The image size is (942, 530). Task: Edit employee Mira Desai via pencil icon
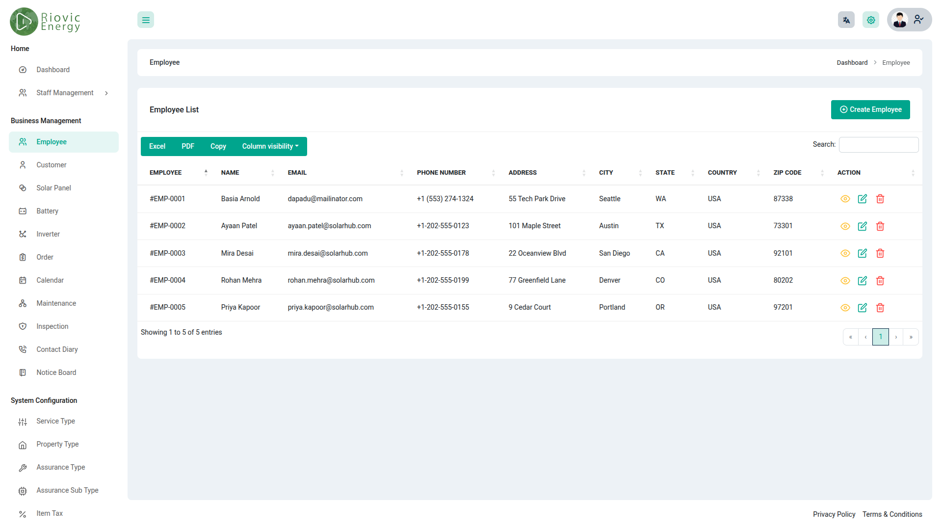862,253
